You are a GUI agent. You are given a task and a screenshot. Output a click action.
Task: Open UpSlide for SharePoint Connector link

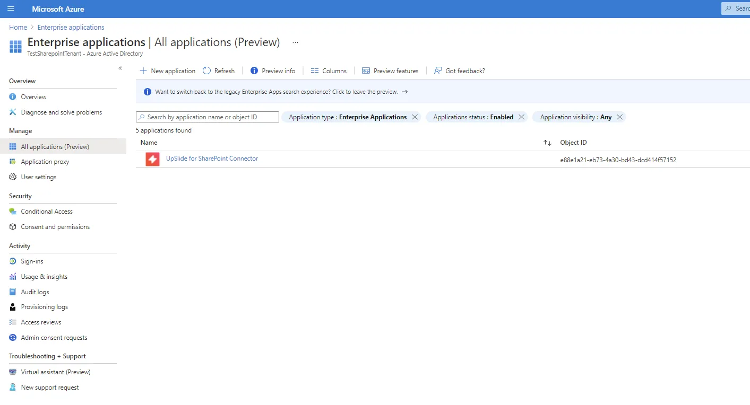click(212, 159)
